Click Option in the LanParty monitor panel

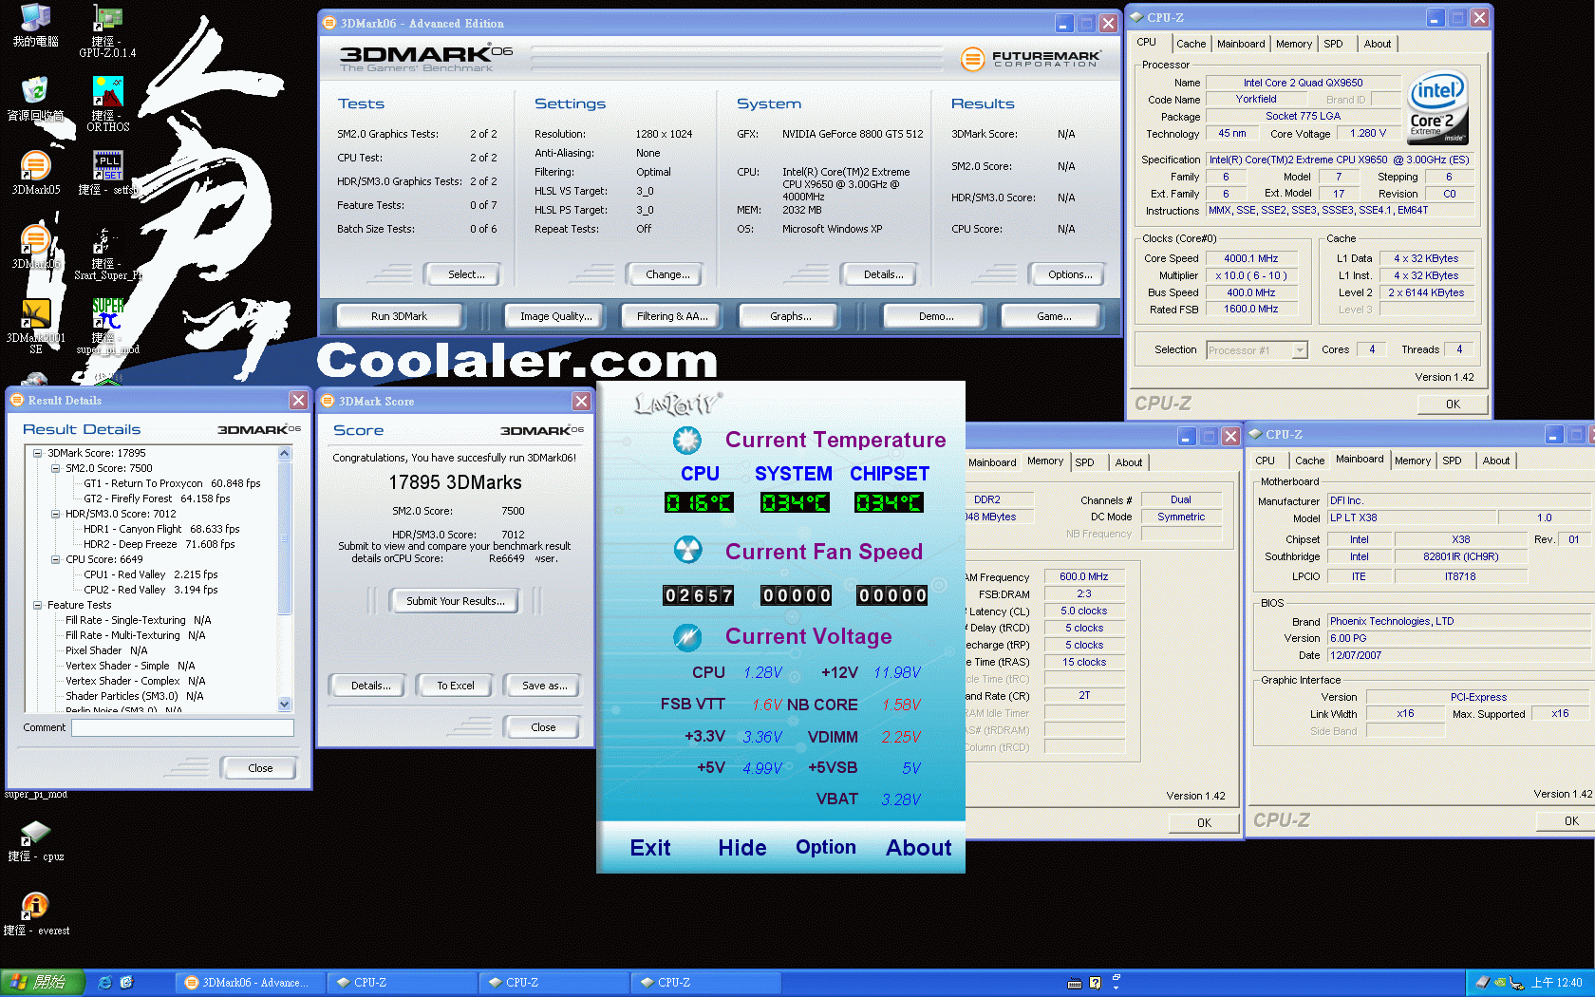point(826,847)
